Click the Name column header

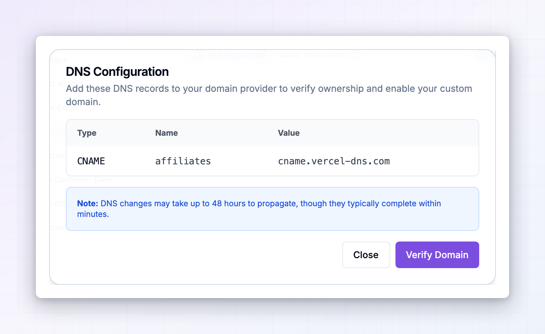[x=166, y=133]
